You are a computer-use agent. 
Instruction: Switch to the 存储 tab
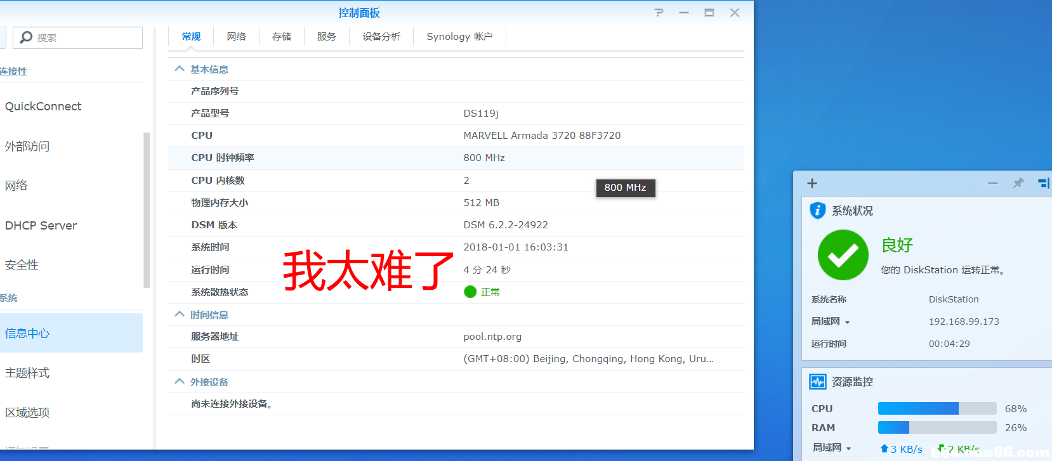click(282, 37)
